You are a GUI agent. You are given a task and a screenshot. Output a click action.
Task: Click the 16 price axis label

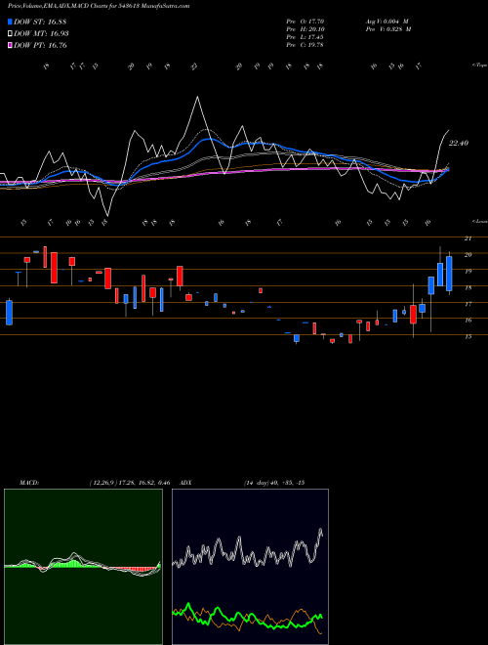(x=468, y=320)
